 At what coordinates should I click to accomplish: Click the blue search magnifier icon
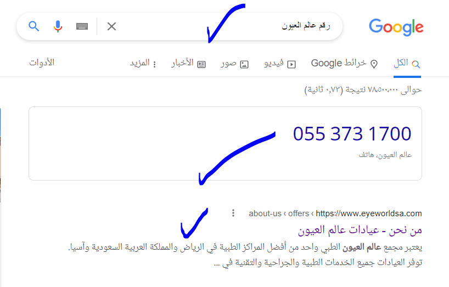tap(34, 26)
